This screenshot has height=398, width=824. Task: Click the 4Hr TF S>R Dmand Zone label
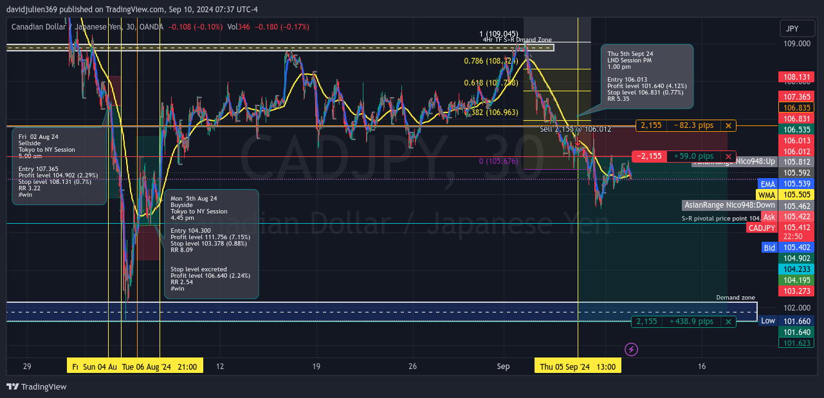pos(517,40)
